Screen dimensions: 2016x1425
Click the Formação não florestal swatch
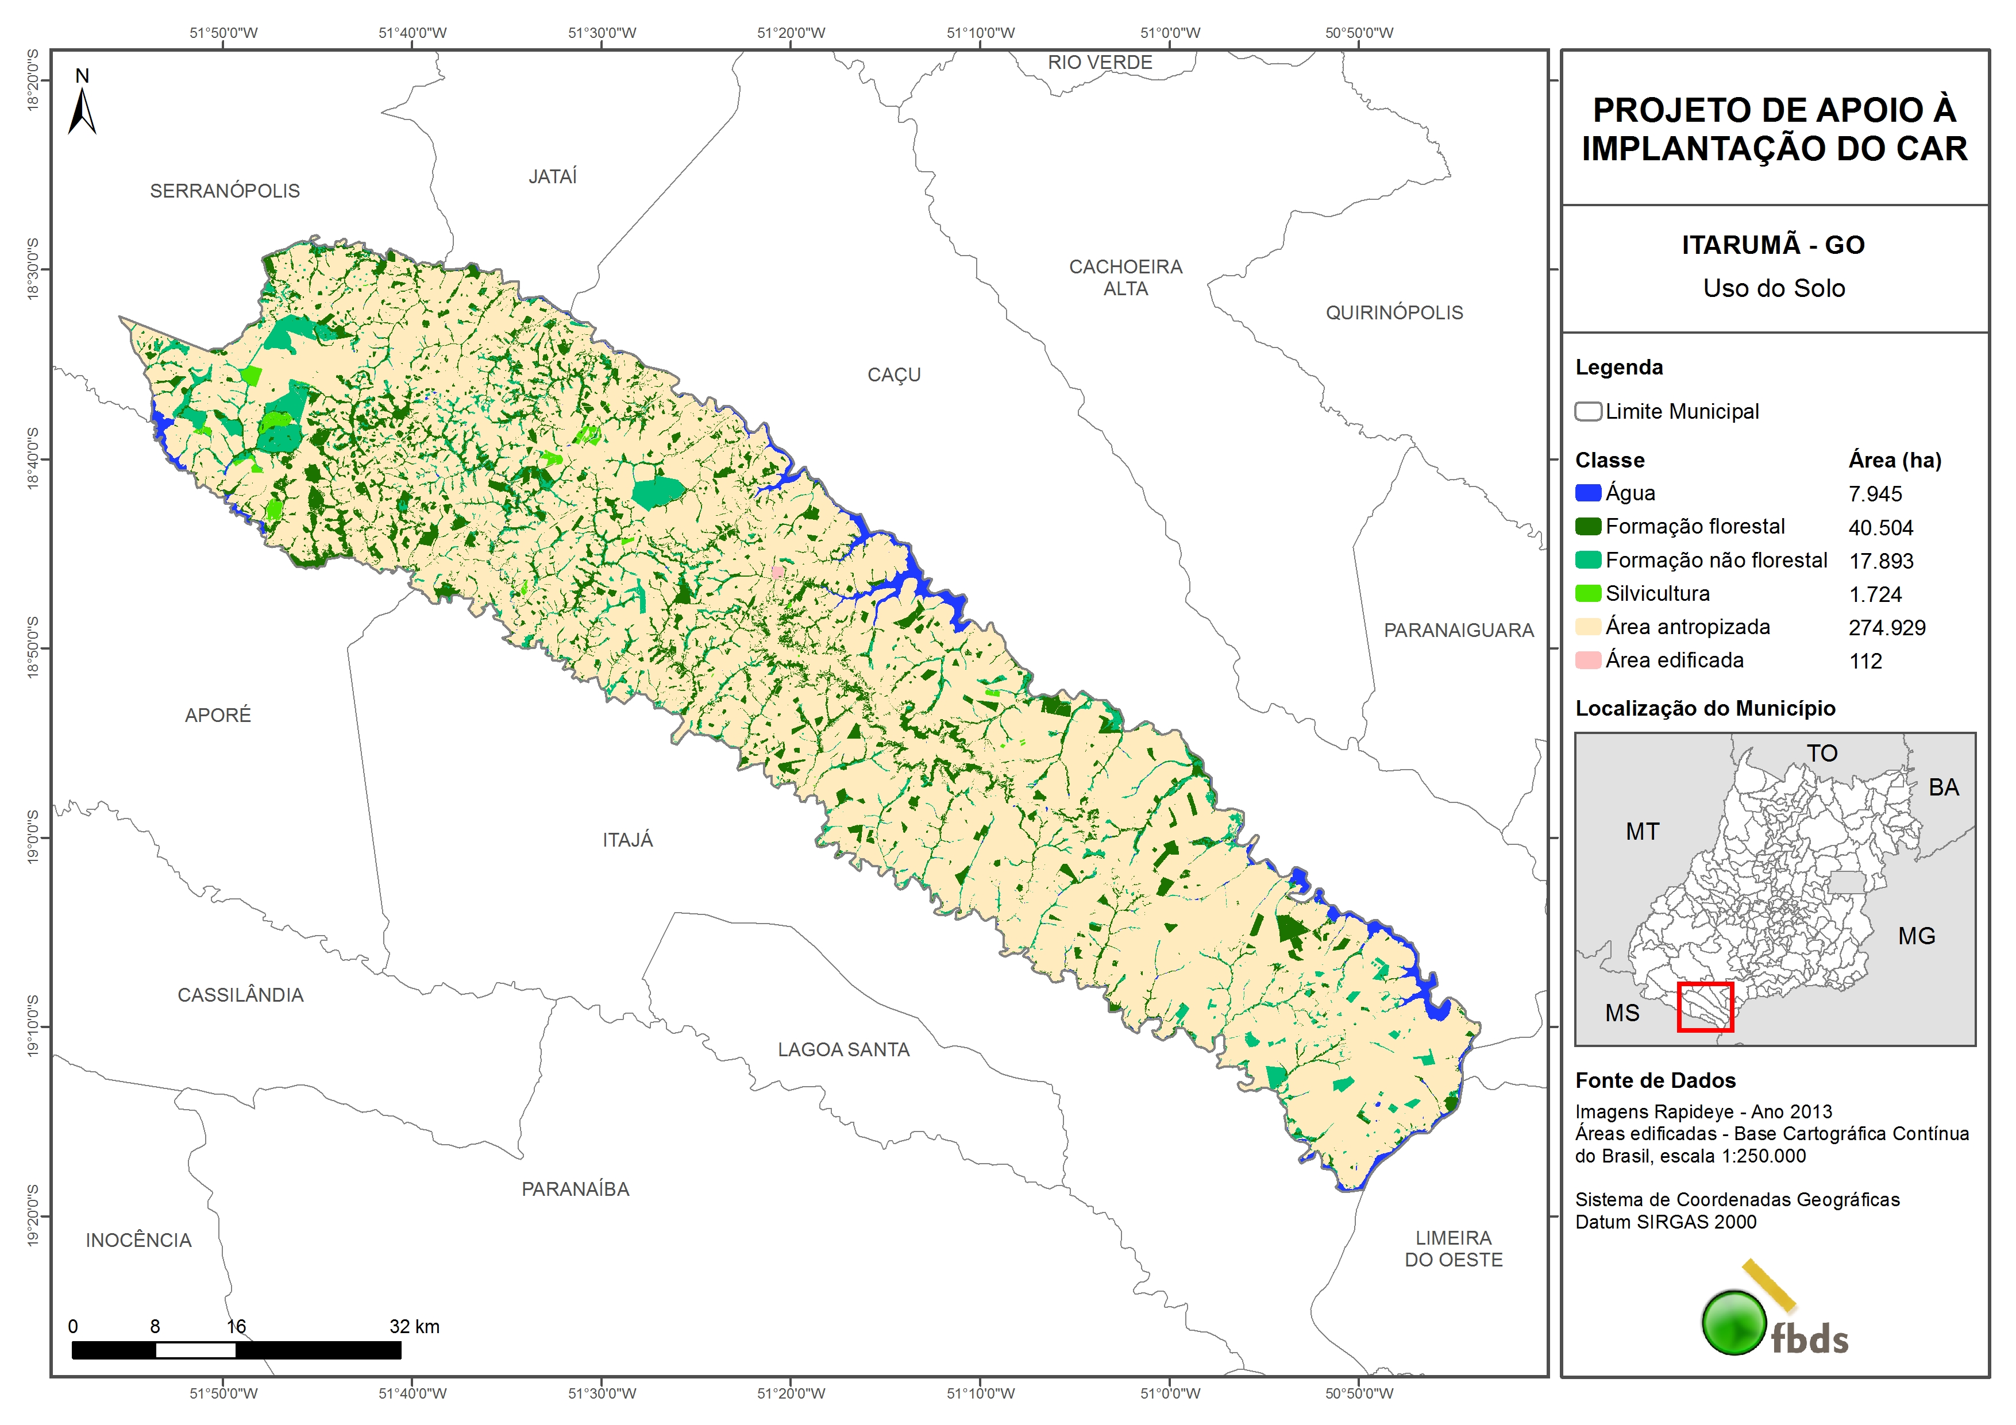[1587, 560]
